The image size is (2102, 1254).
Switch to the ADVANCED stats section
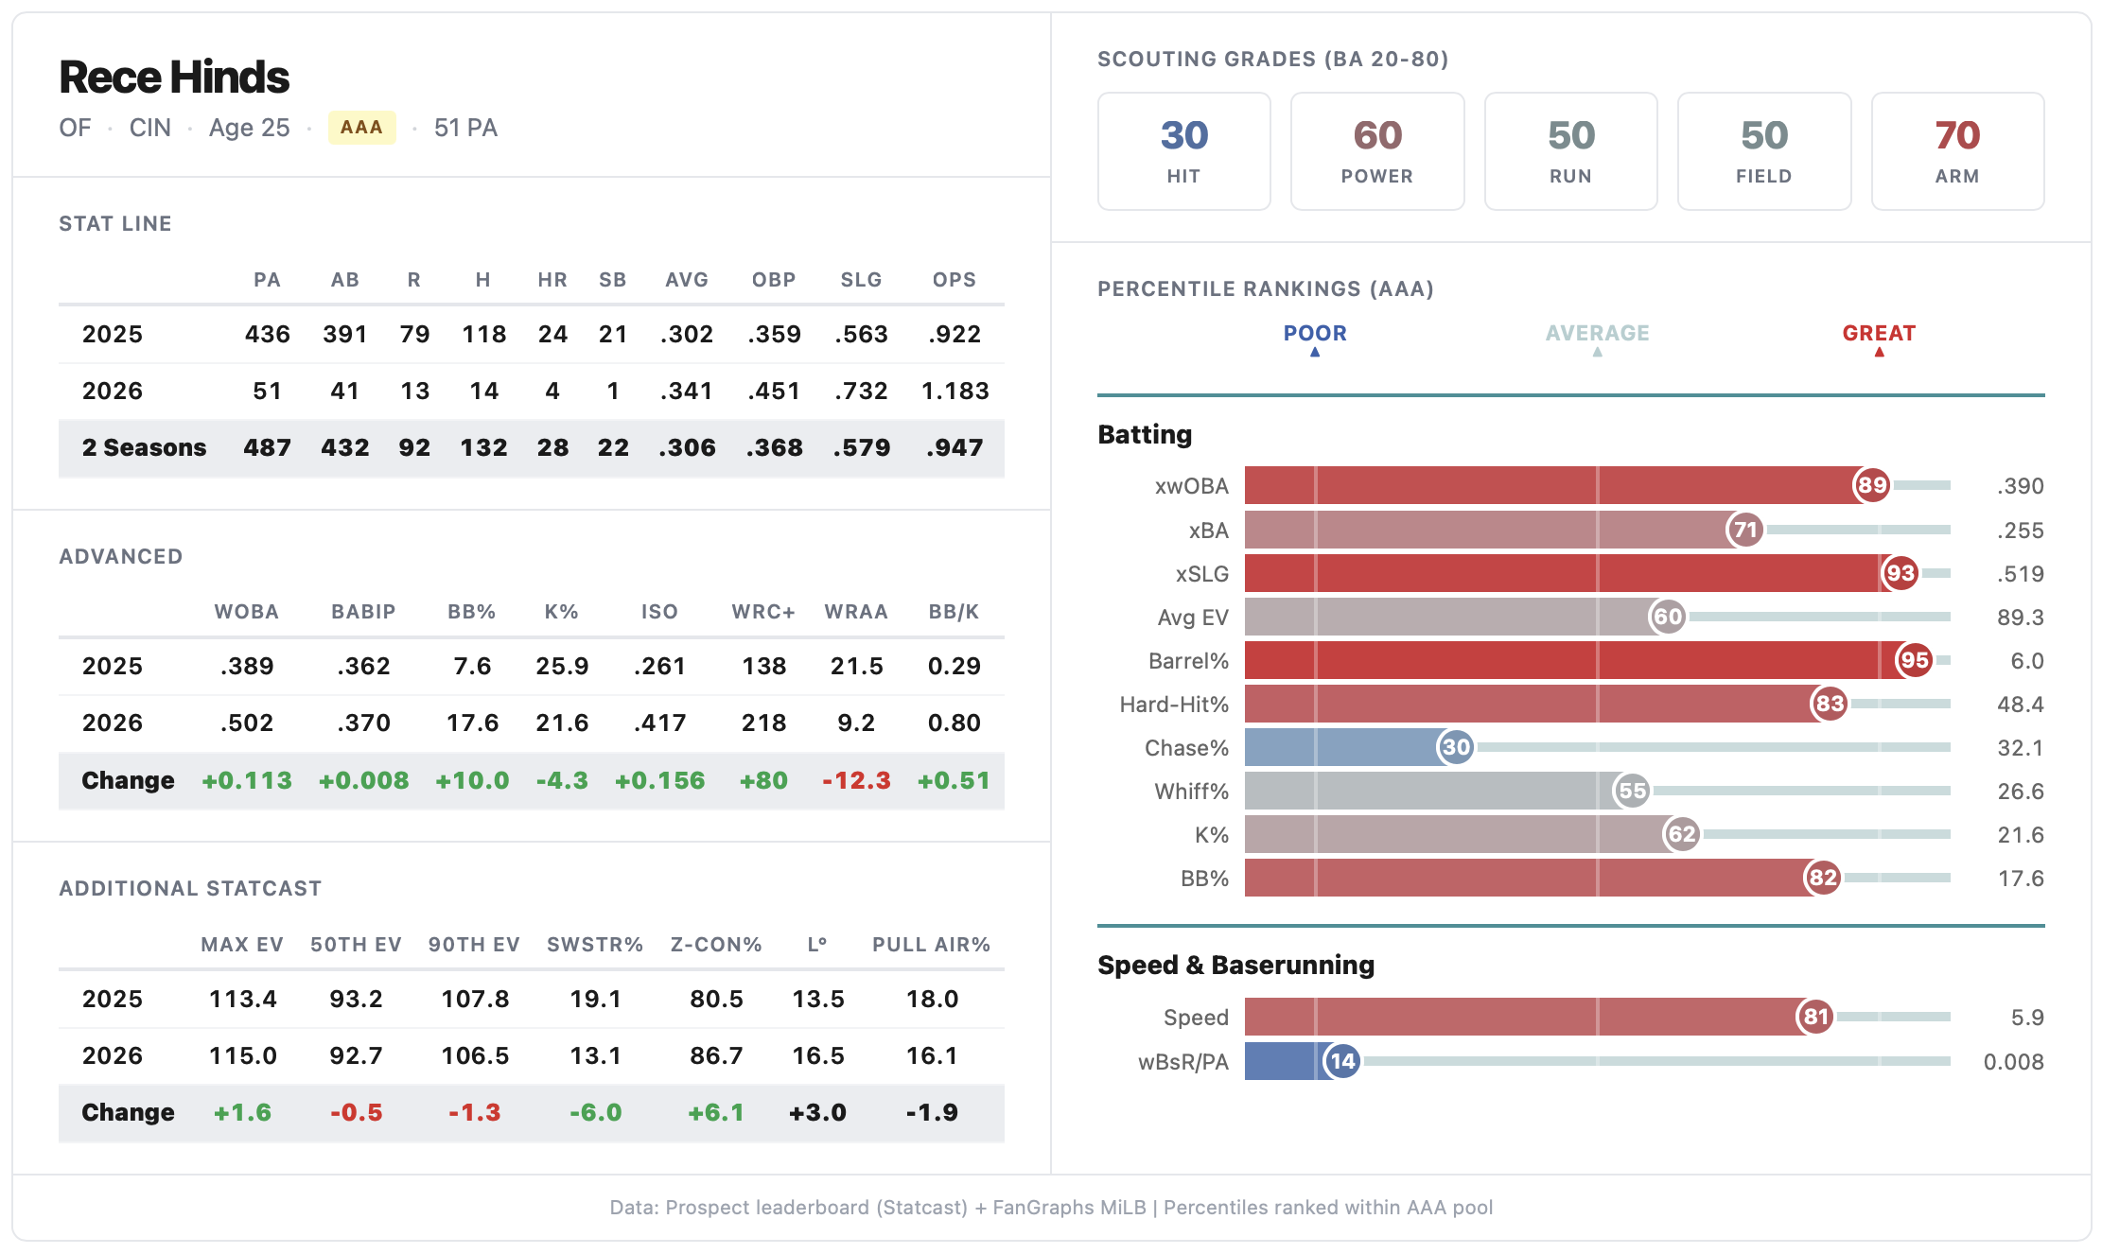pyautogui.click(x=120, y=556)
